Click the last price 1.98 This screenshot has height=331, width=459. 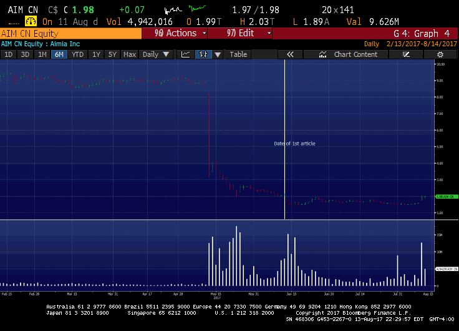click(83, 9)
